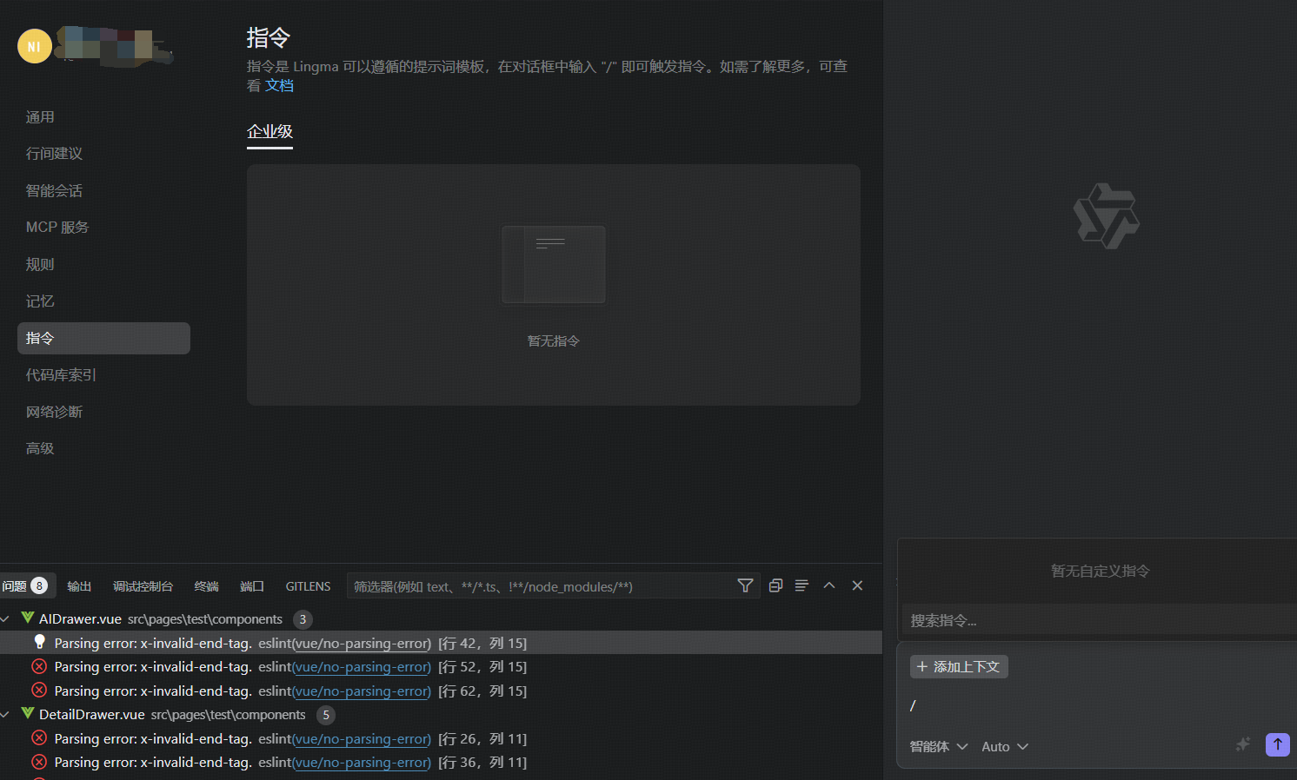
Task: Toggle the table view icon in Problems panel
Action: pos(801,585)
